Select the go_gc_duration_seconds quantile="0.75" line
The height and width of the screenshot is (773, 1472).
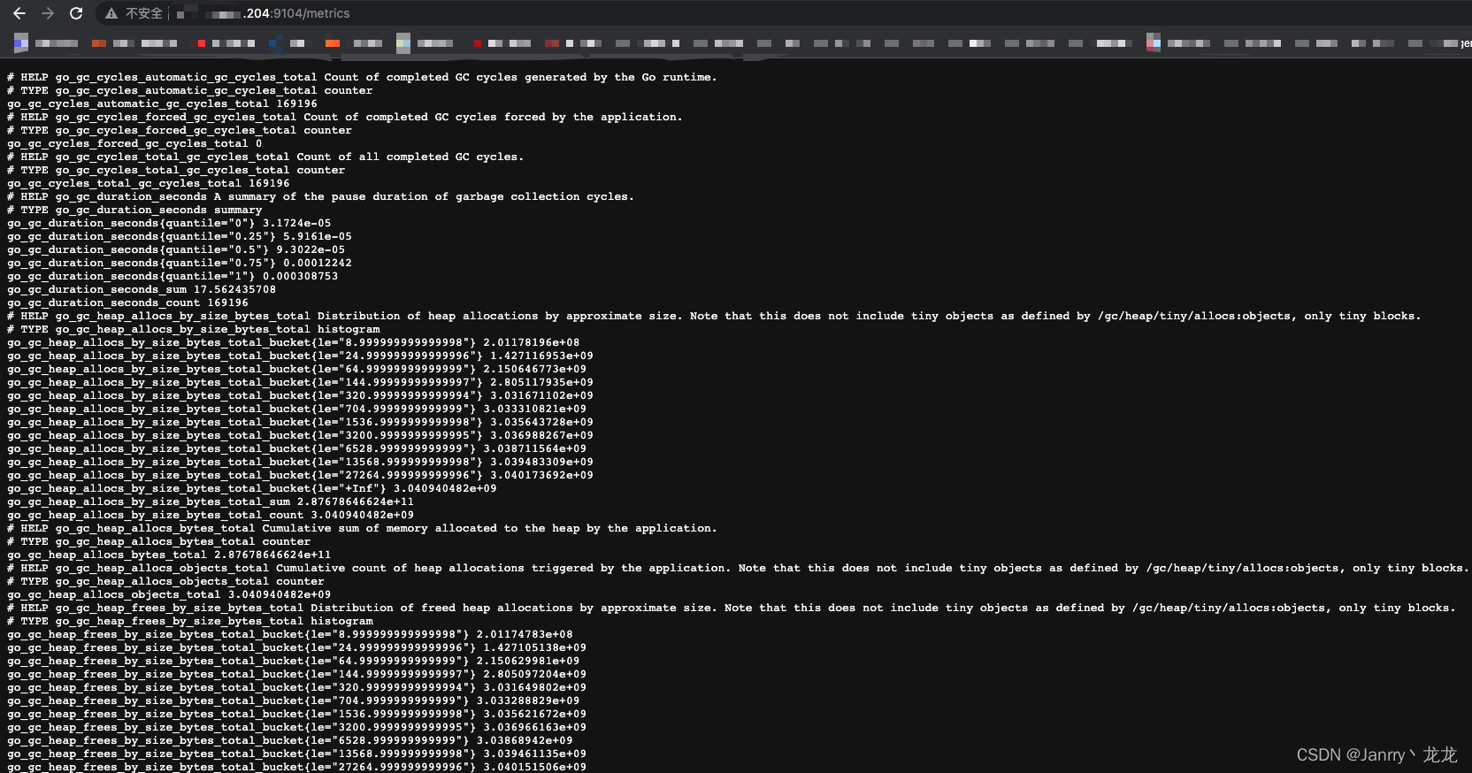(180, 264)
